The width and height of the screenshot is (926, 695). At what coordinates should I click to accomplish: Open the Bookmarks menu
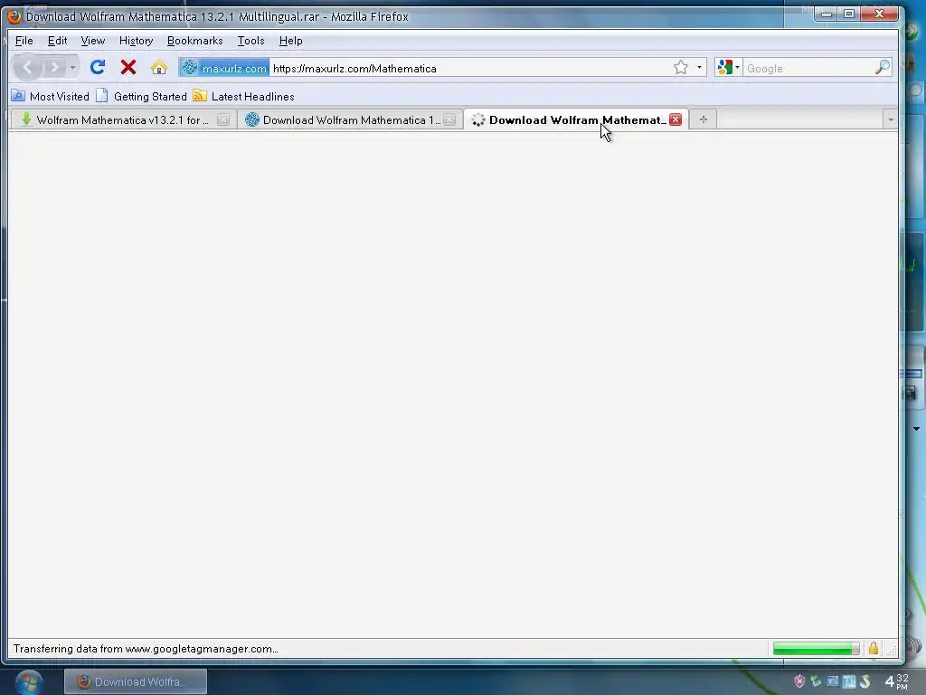(x=195, y=41)
